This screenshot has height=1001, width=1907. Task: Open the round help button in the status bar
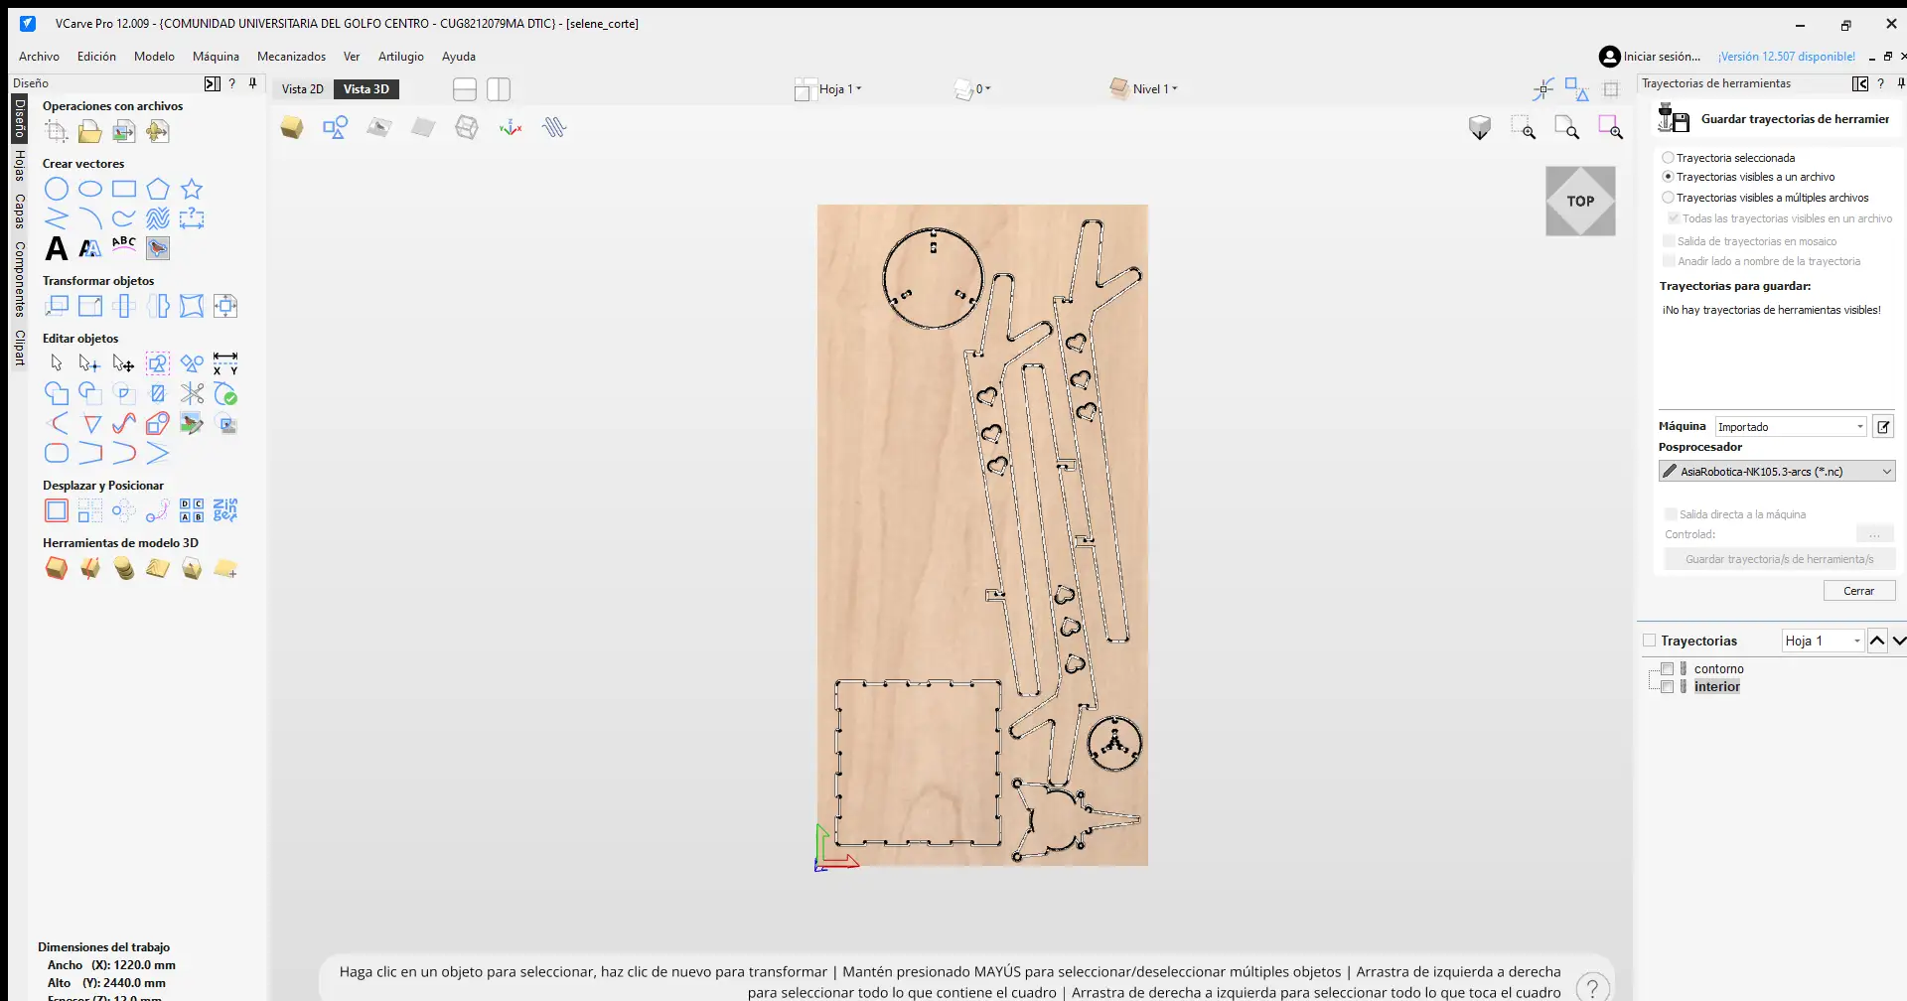click(1593, 988)
